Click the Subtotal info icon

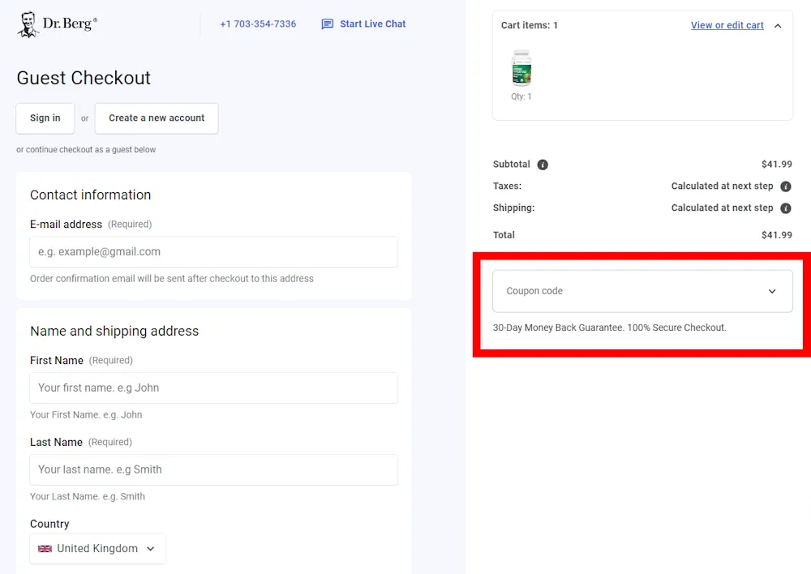pyautogui.click(x=543, y=165)
